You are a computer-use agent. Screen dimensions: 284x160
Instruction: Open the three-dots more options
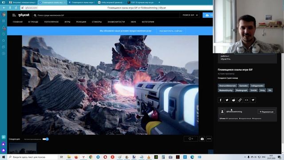click(x=209, y=139)
